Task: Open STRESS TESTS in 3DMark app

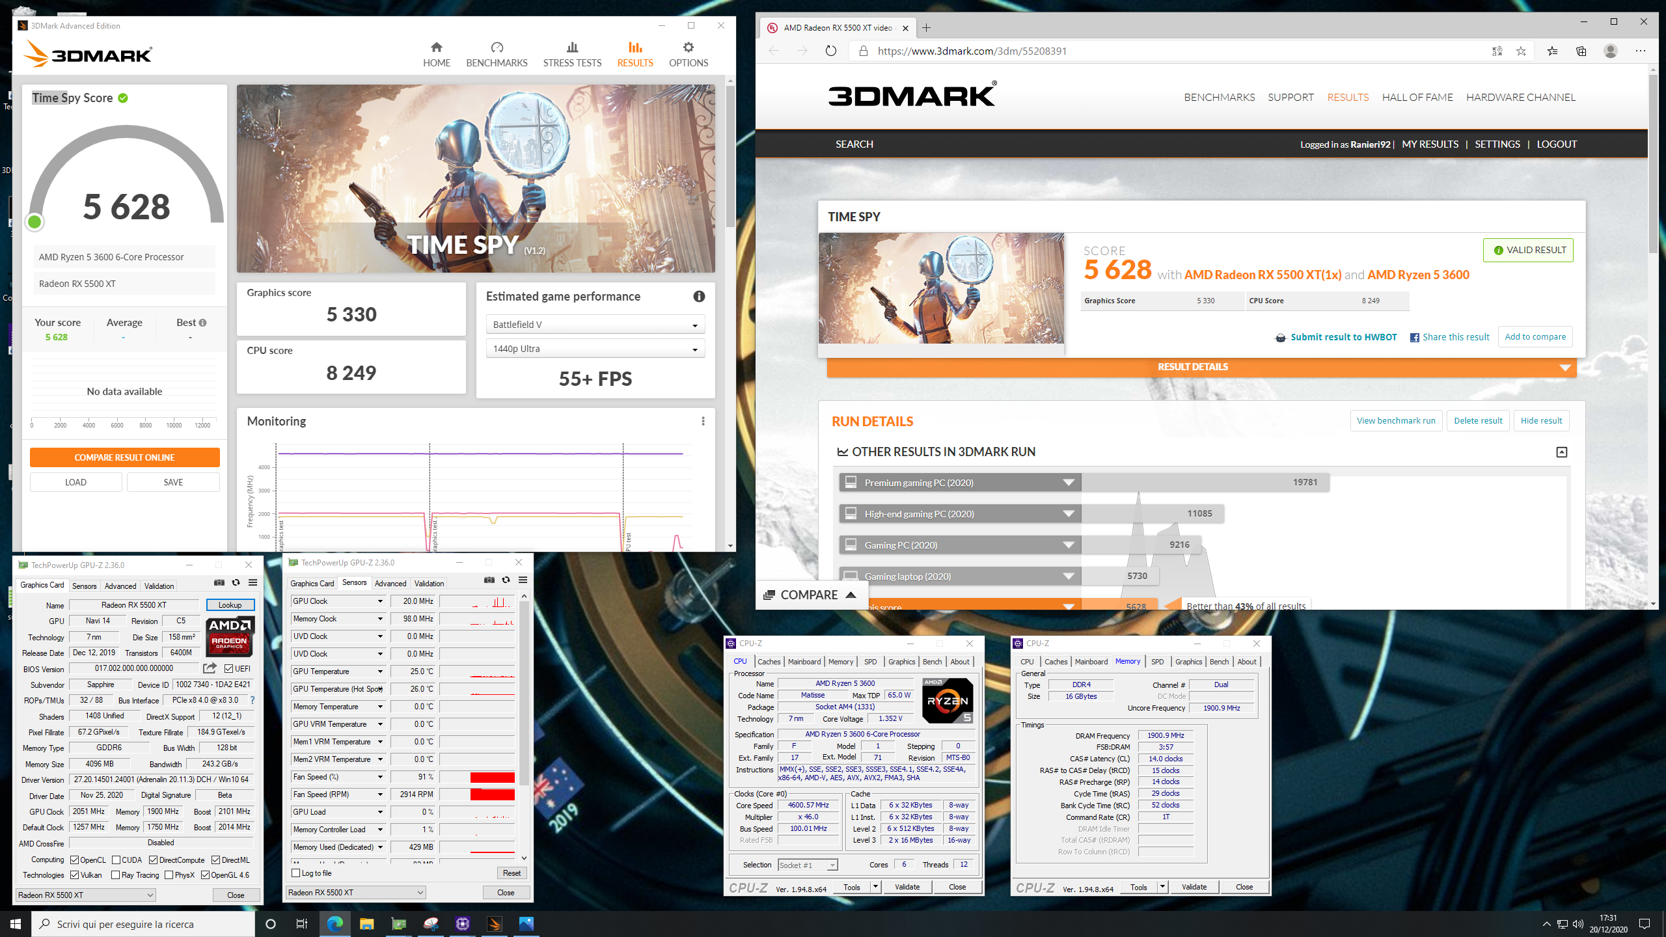Action: coord(572,55)
